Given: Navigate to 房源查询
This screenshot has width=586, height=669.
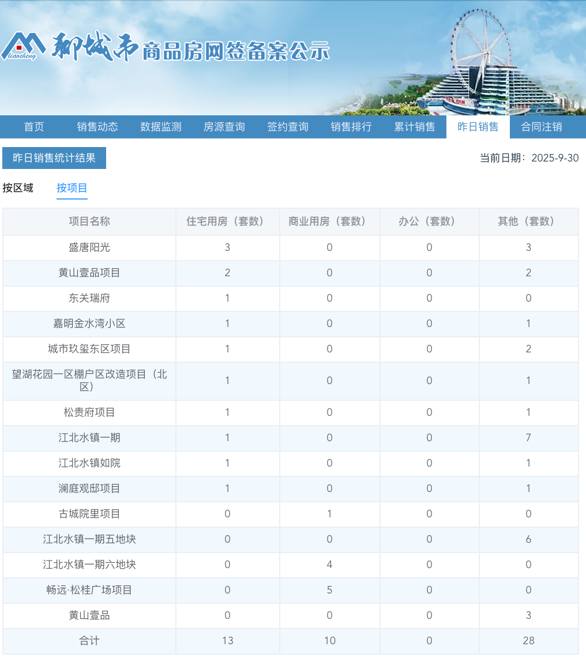Looking at the screenshot, I should [x=224, y=127].
